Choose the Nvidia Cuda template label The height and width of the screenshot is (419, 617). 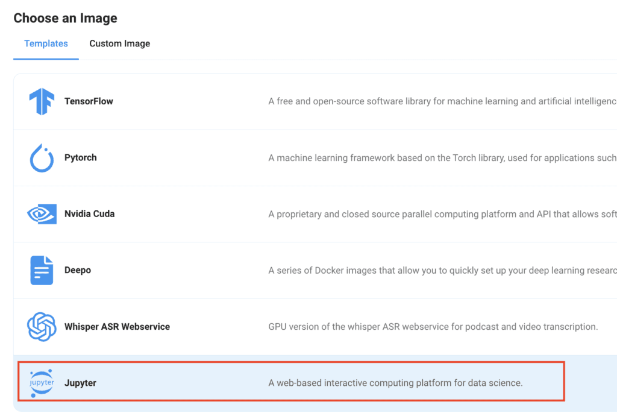click(89, 214)
